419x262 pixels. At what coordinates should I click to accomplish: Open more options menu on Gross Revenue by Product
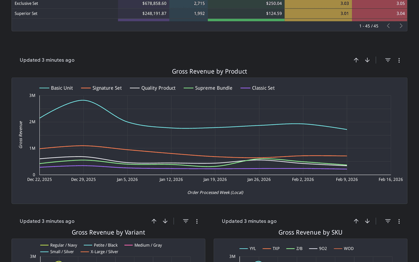point(399,60)
